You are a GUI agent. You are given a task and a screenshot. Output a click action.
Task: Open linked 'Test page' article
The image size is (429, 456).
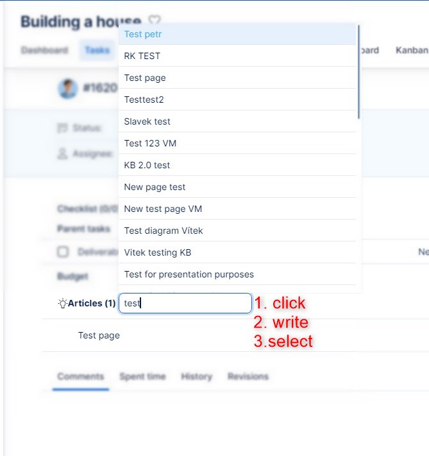99,335
